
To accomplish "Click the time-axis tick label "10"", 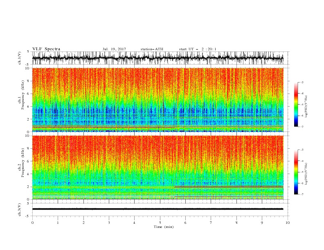I will 288,223.
